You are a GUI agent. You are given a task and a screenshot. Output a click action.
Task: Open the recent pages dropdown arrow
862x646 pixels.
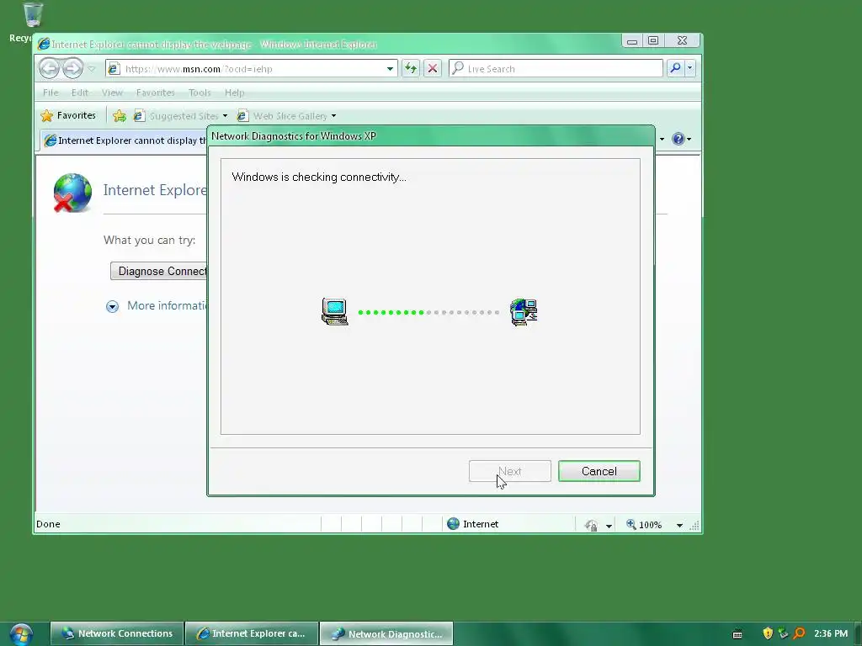(x=92, y=69)
